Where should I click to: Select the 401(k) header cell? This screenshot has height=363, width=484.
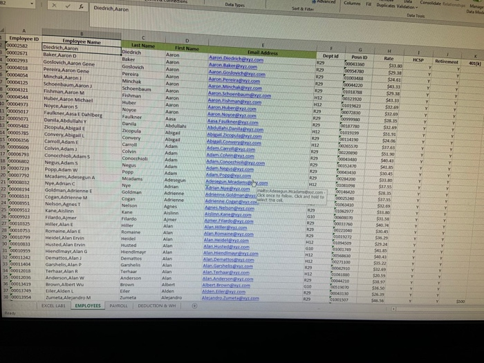click(x=475, y=64)
